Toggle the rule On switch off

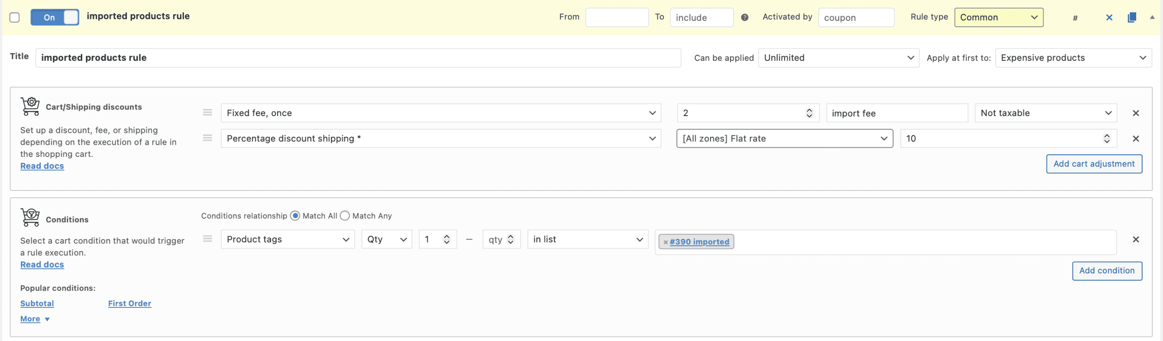tap(55, 18)
